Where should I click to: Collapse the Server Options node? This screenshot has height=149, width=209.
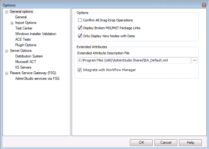pos(7,51)
